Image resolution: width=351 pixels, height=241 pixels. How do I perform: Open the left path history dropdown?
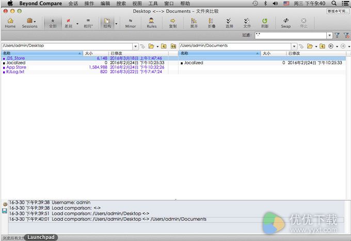coord(135,46)
